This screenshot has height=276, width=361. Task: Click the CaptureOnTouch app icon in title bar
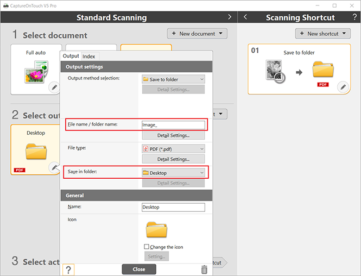tap(6, 6)
